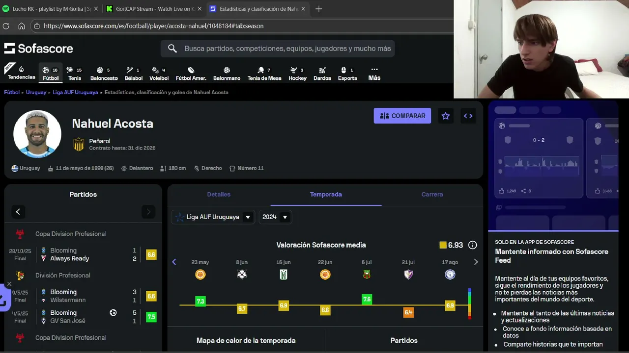Screen dimensions: 629x353
Task: Open the Béisbol sport icon
Action: click(x=133, y=73)
